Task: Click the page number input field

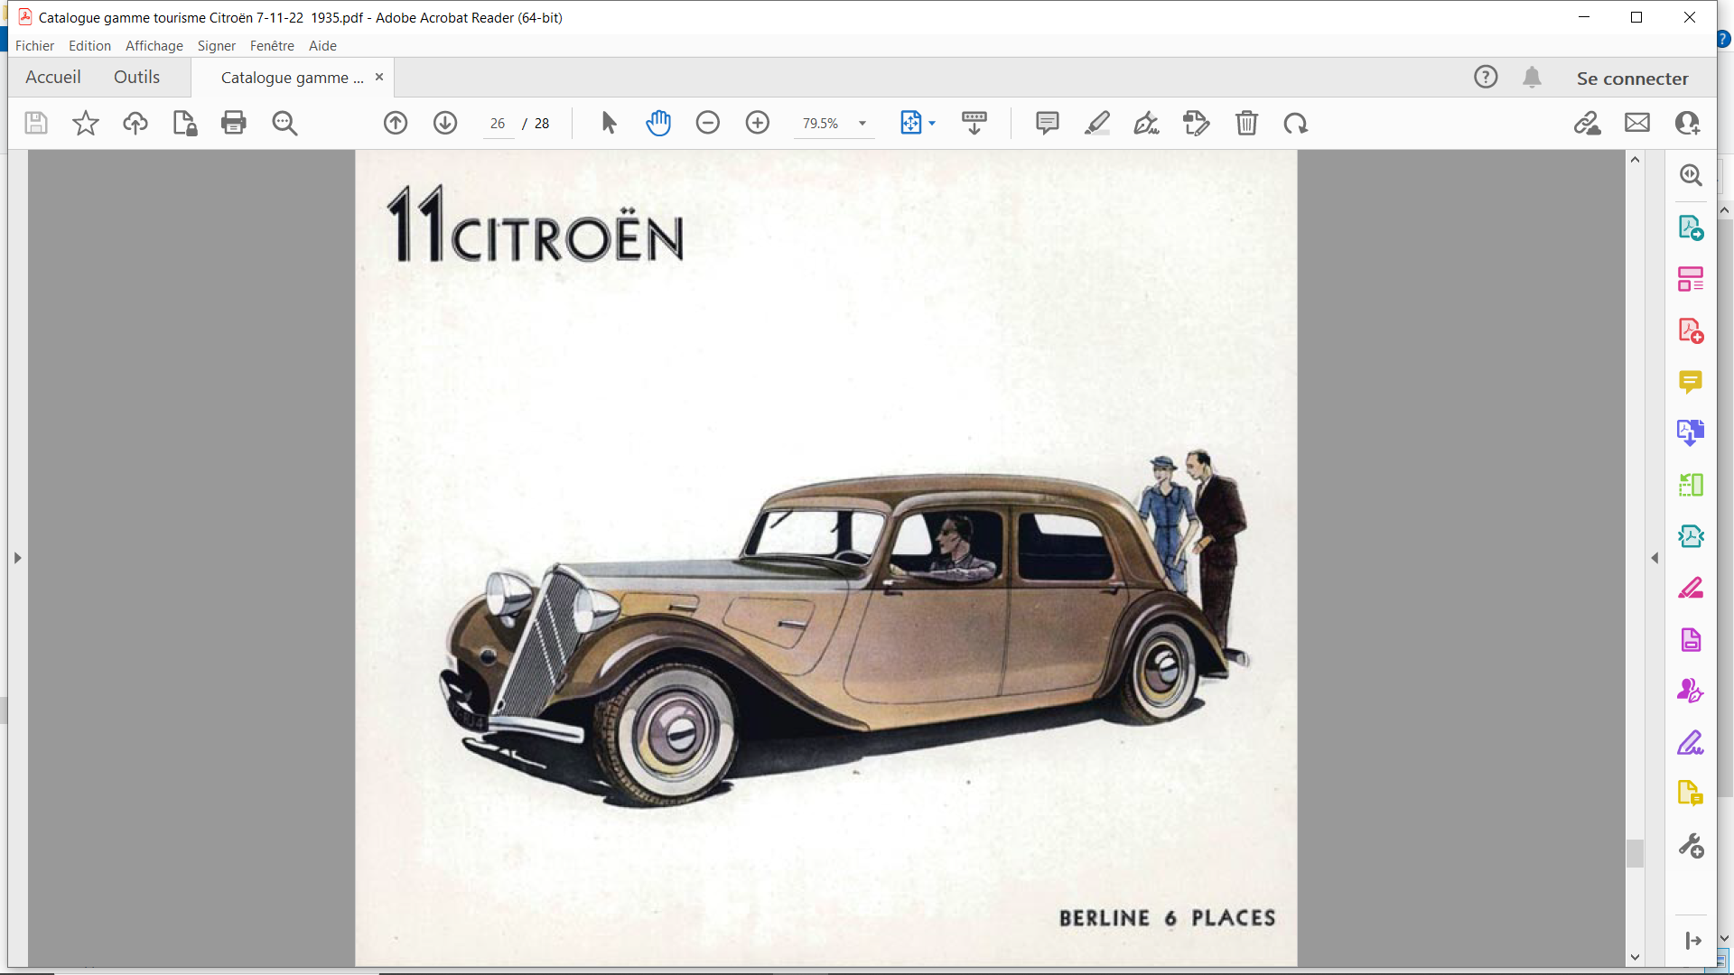Action: click(498, 124)
